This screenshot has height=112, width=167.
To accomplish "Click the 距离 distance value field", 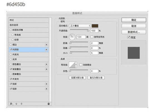I will (x=94, y=43).
